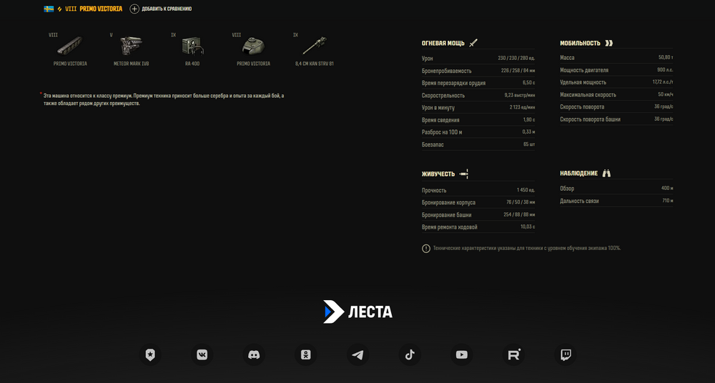Open the Telegram channel link
Screen dimensions: 715x383
pos(357,354)
